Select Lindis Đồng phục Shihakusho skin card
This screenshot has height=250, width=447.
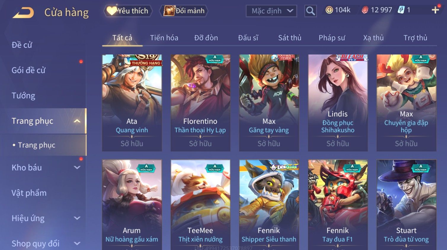pyautogui.click(x=338, y=103)
